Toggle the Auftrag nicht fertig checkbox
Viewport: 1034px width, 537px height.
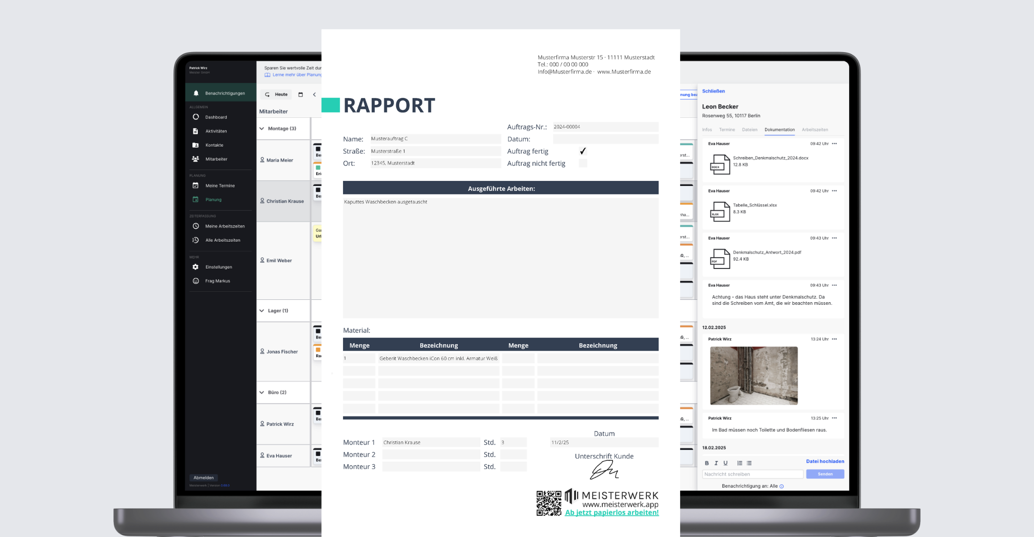(x=583, y=163)
